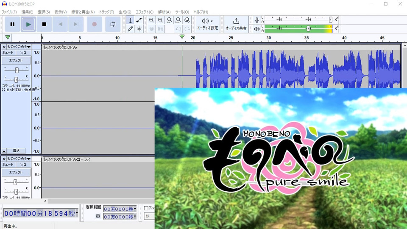Open the 生成(G) menu
Screen dimensions: 407x229
click(x=125, y=12)
